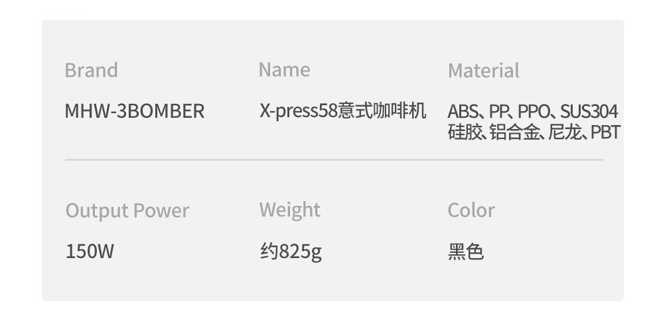Click the PP material text

click(498, 111)
